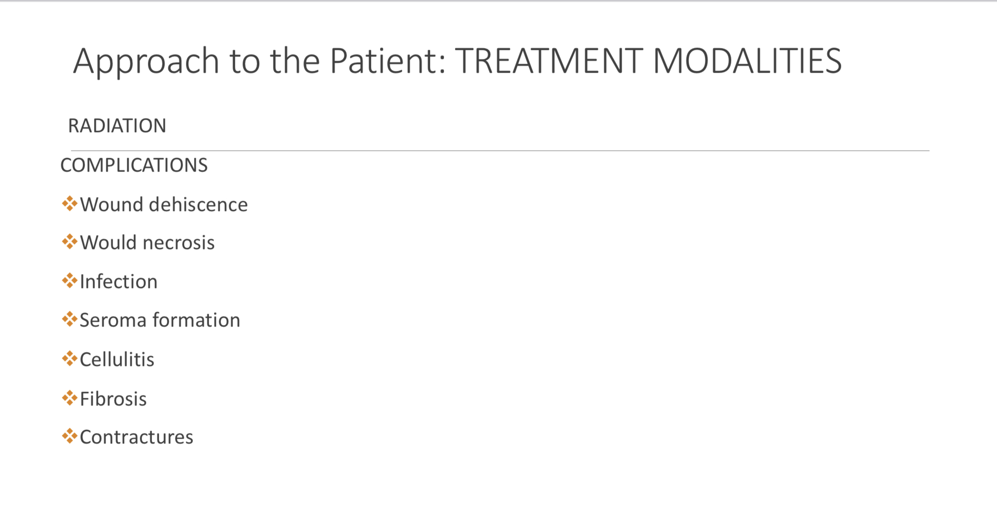Click the Seroma formation text
This screenshot has height=529, width=997.
click(160, 320)
